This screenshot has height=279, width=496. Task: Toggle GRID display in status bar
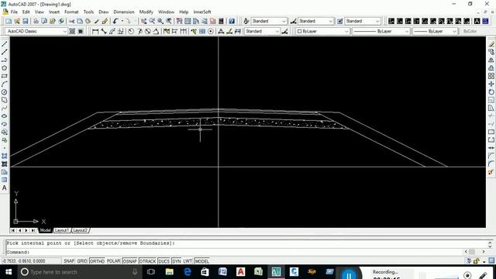coord(82,261)
